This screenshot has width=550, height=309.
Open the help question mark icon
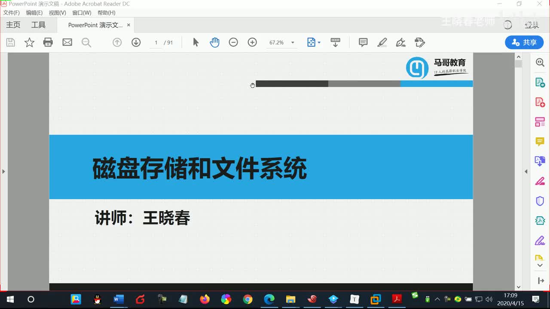coord(508,25)
